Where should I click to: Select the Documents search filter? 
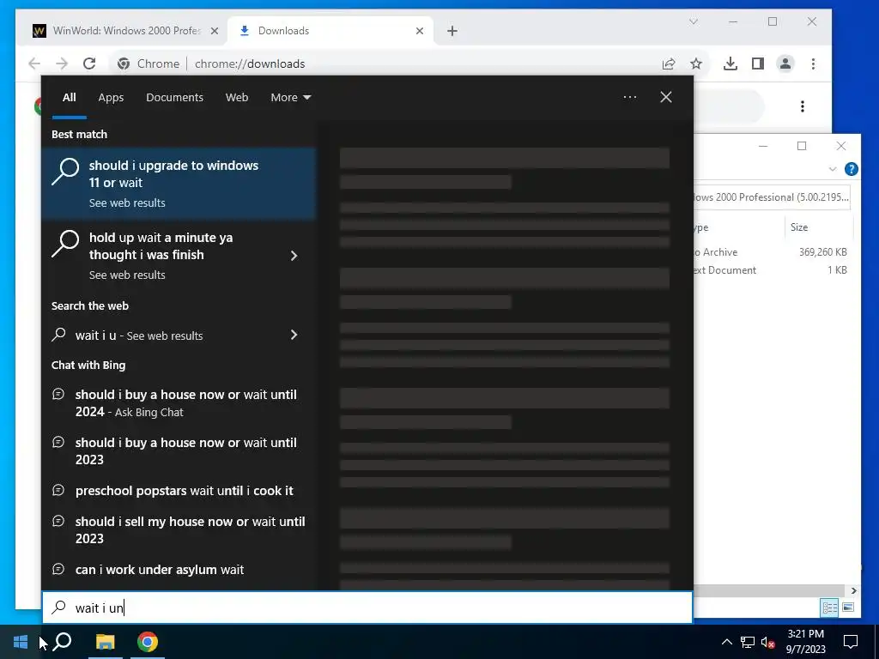(174, 98)
